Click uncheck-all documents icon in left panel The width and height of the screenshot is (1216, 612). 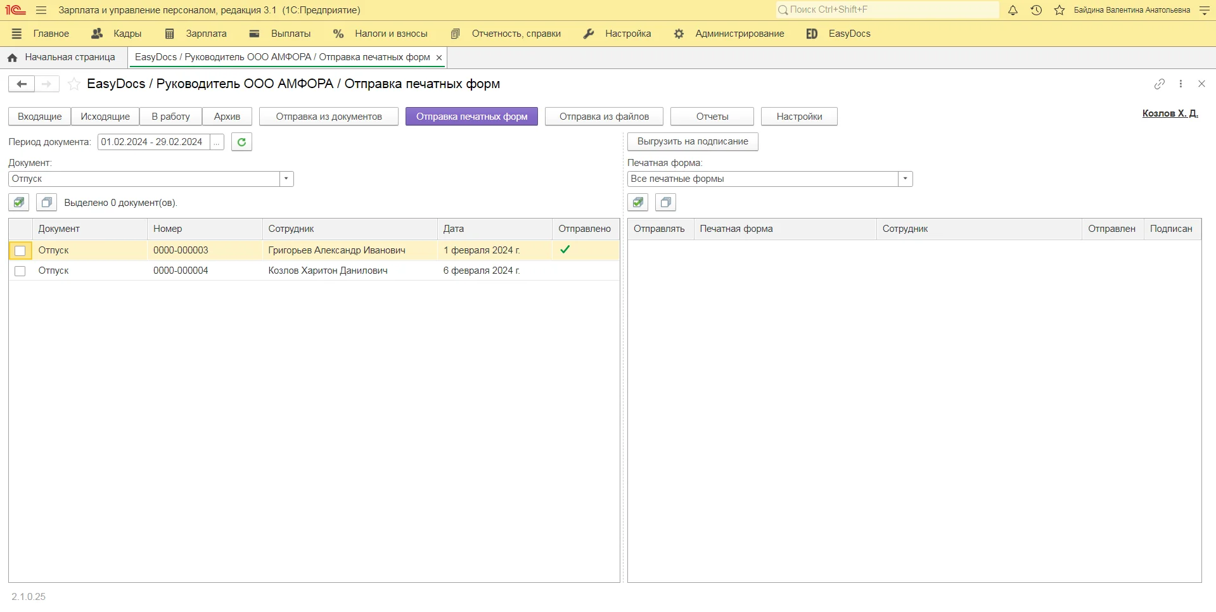(46, 203)
